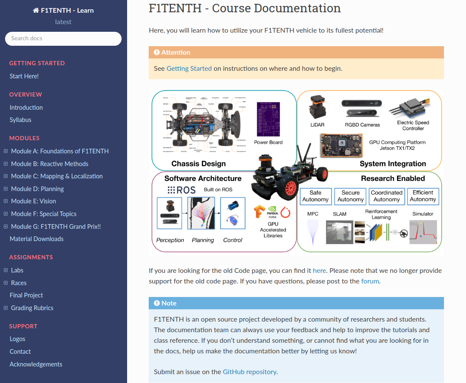Open Module C: Mapping & Localization link
The height and width of the screenshot is (383, 466).
[x=57, y=176]
